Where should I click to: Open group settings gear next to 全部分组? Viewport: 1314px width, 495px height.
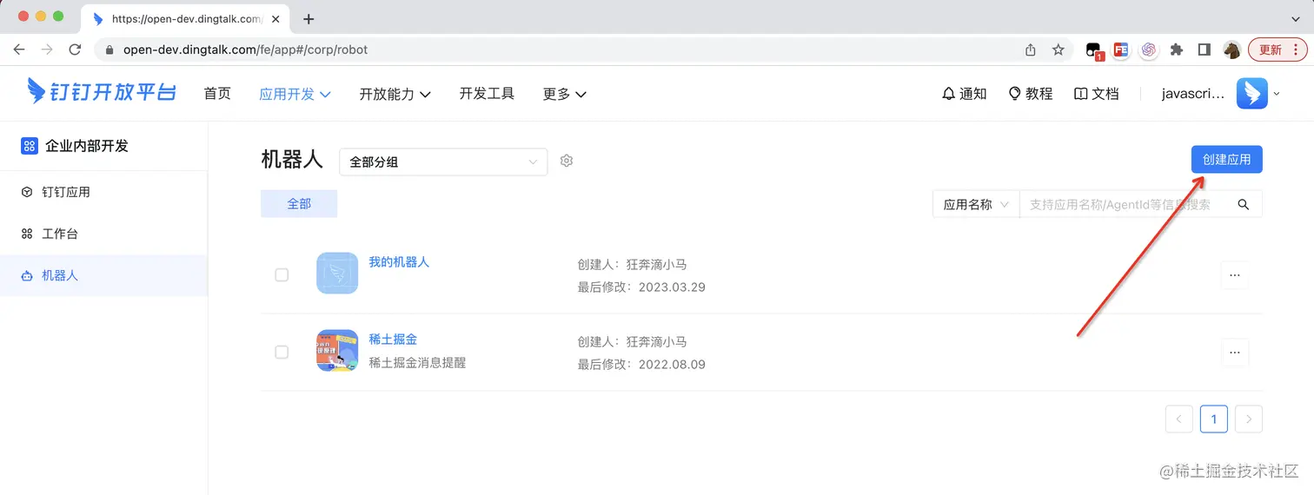(x=567, y=161)
